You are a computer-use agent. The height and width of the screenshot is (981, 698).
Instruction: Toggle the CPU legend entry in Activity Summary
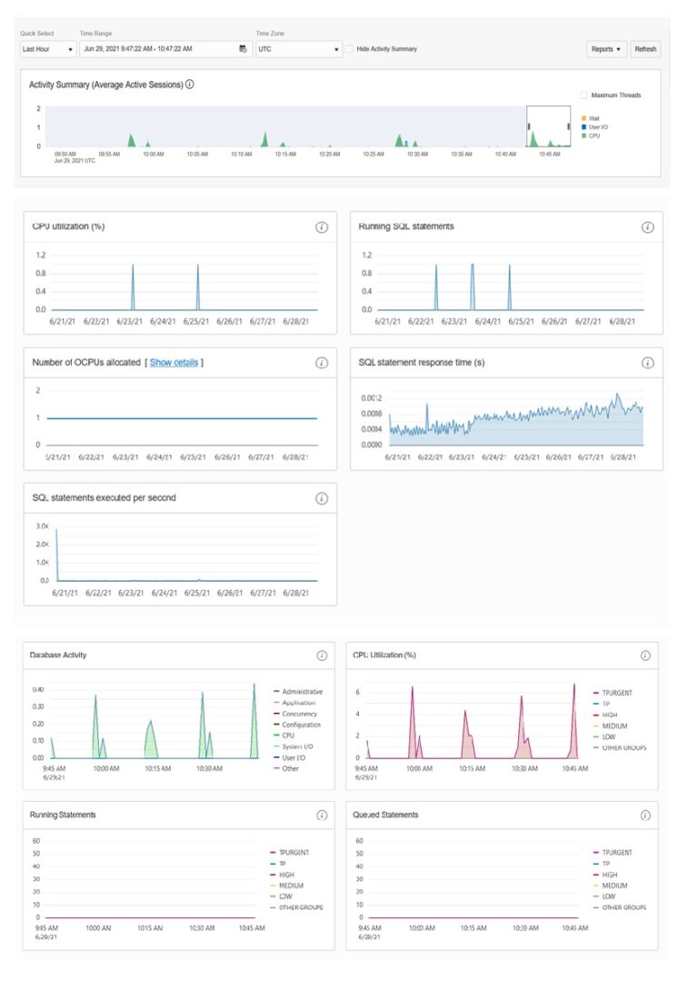pyautogui.click(x=593, y=135)
